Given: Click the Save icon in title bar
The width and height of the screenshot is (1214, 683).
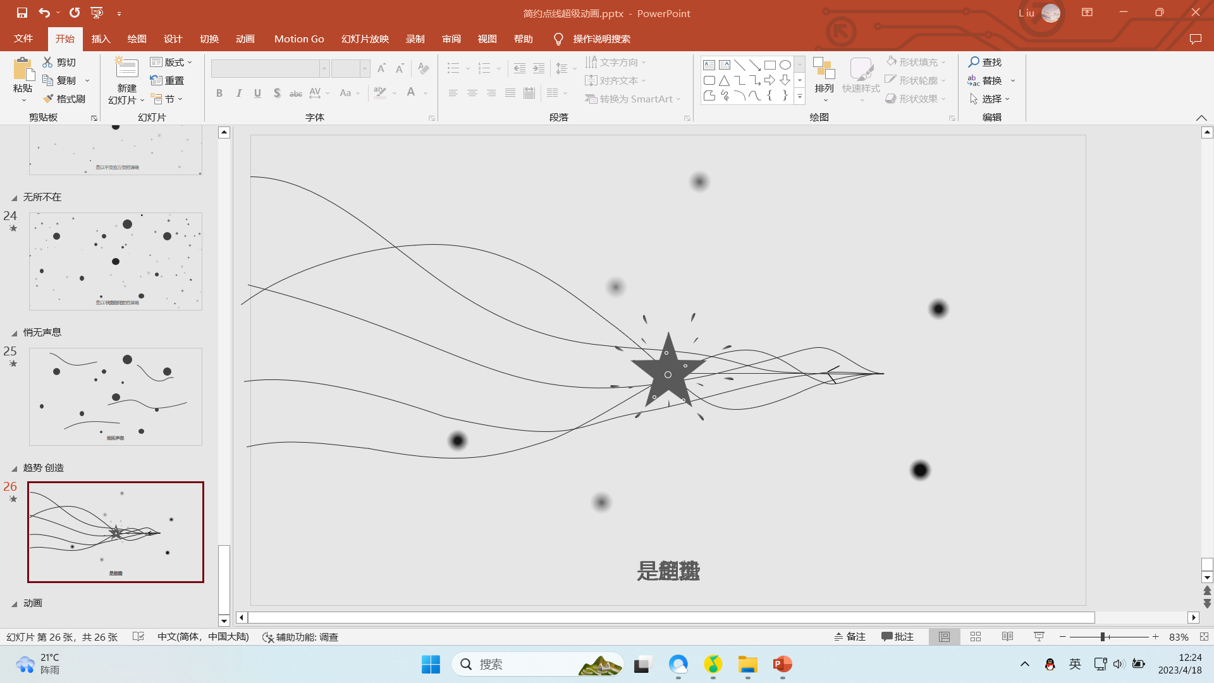Looking at the screenshot, I should click(21, 13).
